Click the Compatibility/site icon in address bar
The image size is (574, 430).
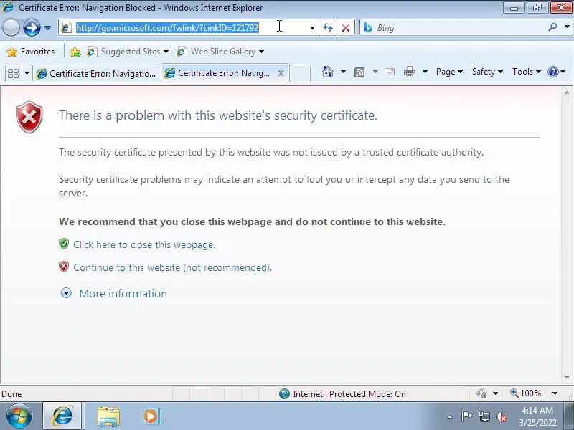pyautogui.click(x=66, y=28)
